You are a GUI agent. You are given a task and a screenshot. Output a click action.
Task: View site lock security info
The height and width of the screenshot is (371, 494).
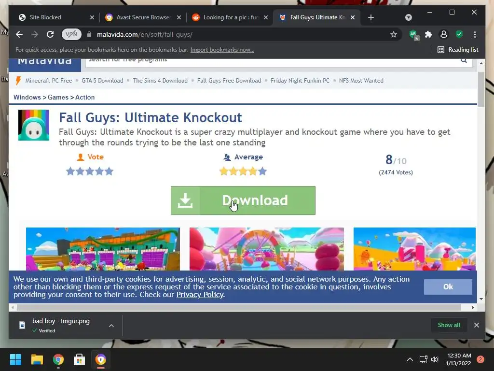[x=89, y=34]
